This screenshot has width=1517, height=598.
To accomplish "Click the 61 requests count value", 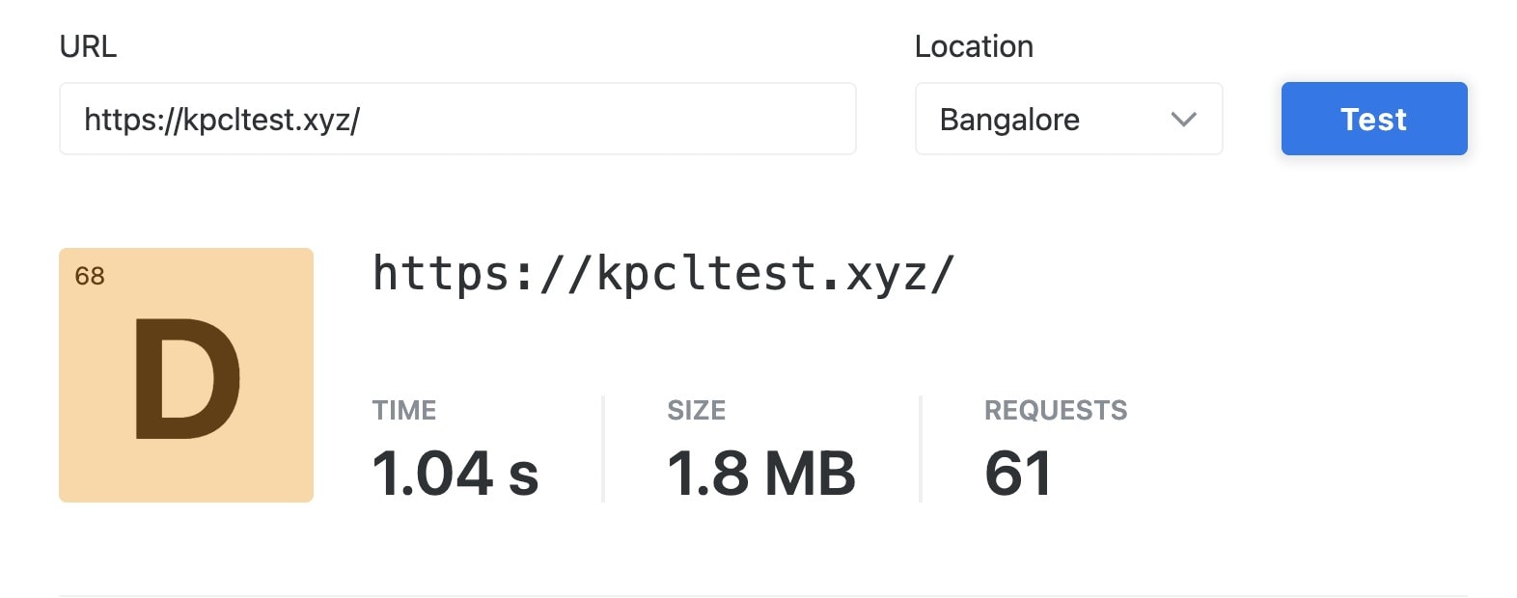I will click(1018, 474).
